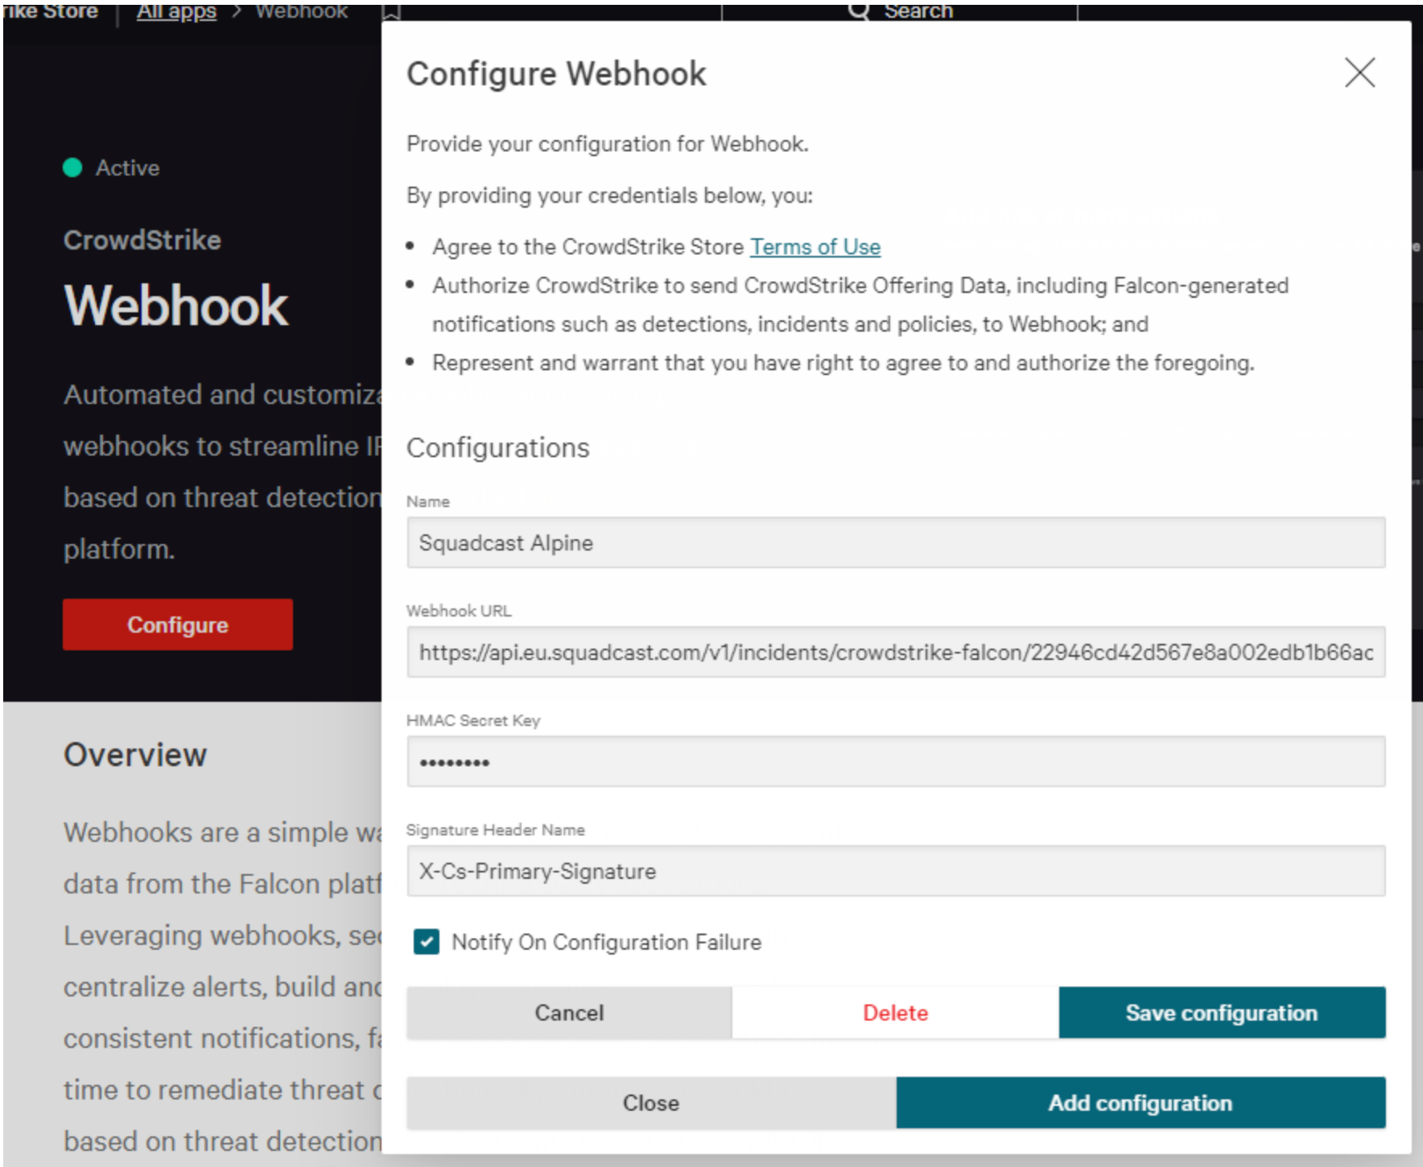This screenshot has width=1423, height=1167.
Task: Click the 'Configure Webhook' dialog title
Action: coord(556,74)
